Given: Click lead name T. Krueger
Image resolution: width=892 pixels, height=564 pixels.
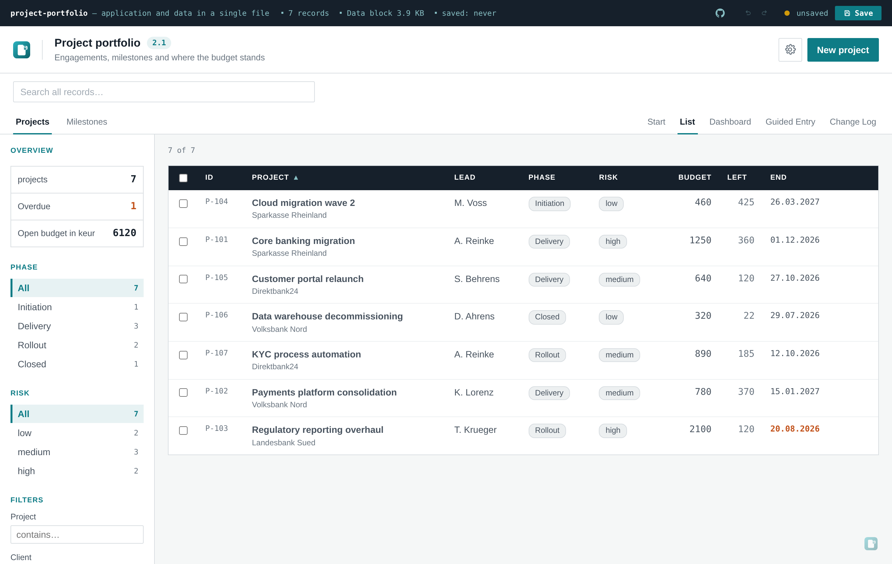Looking at the screenshot, I should (475, 430).
